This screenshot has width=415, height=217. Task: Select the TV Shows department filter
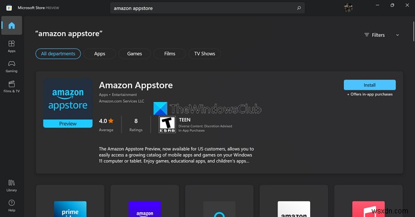point(205,54)
